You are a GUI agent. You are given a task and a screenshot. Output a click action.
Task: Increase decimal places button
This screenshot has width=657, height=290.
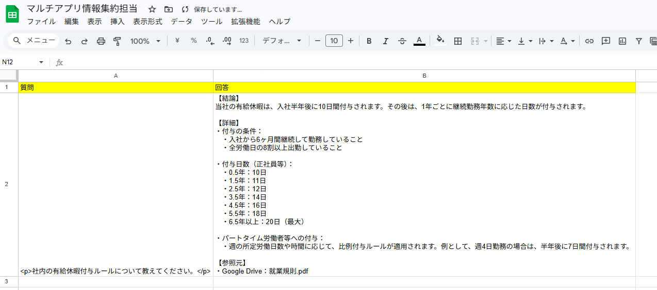(x=227, y=41)
